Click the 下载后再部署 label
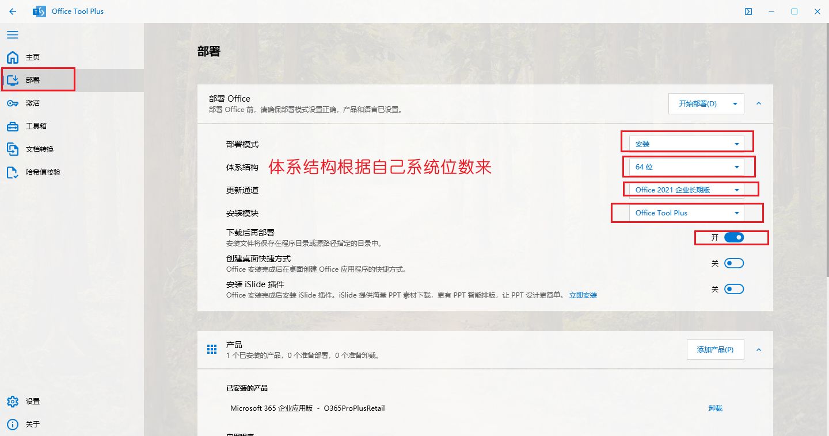The image size is (829, 436). (250, 233)
